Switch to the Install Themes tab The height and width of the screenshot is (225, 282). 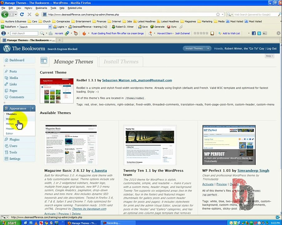click(x=121, y=62)
